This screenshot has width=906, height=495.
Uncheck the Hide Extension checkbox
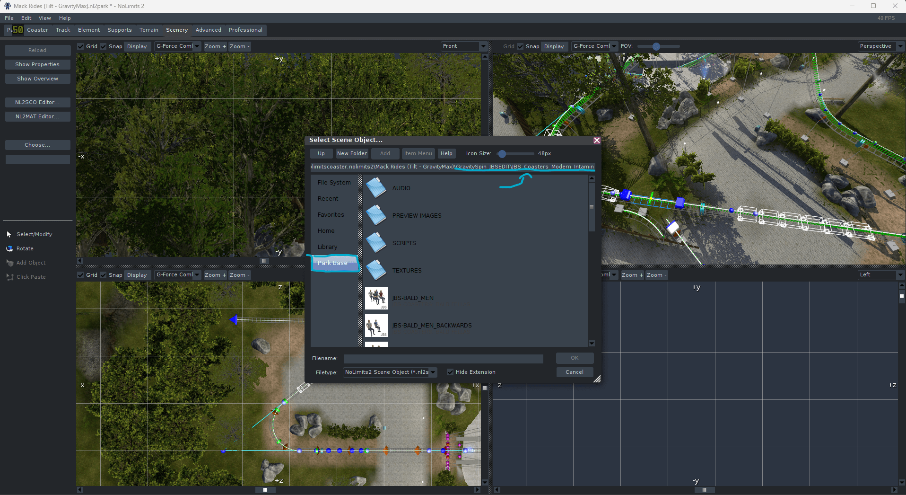pyautogui.click(x=450, y=372)
